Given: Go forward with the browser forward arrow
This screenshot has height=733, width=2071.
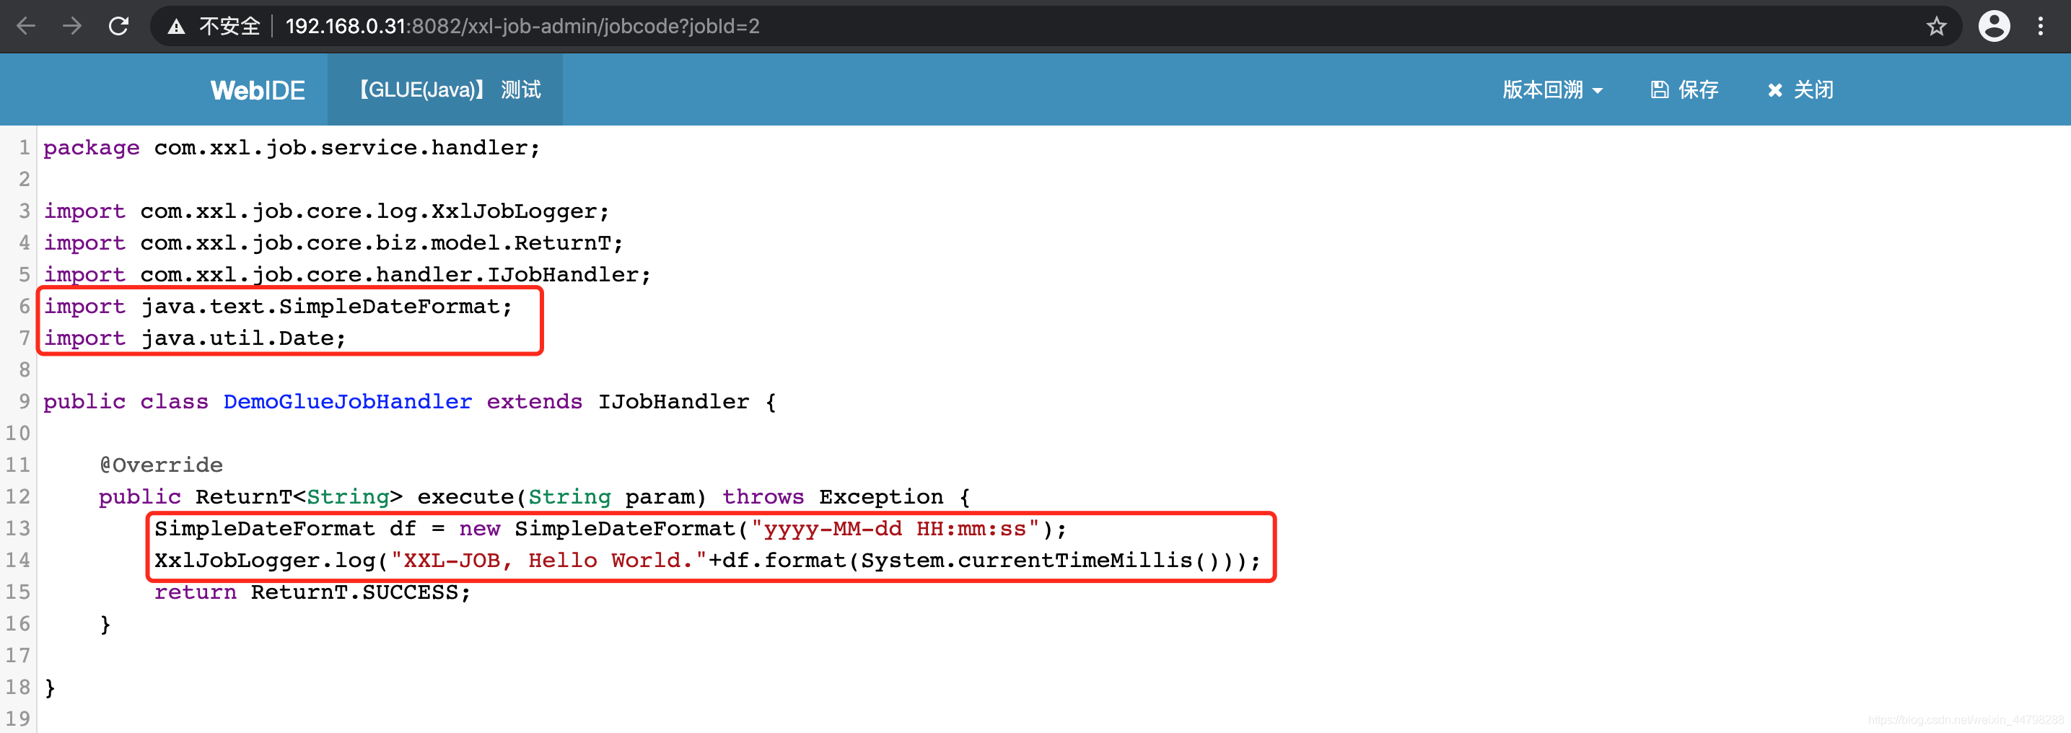Looking at the screenshot, I should pos(72,27).
